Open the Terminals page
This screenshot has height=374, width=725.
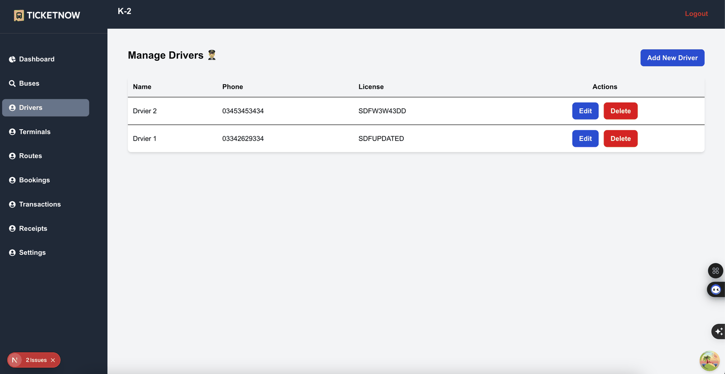[x=46, y=132]
